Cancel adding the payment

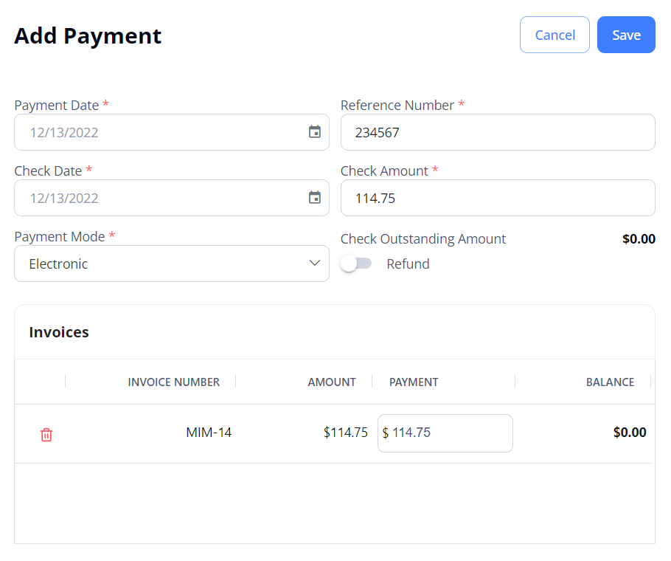click(x=554, y=35)
